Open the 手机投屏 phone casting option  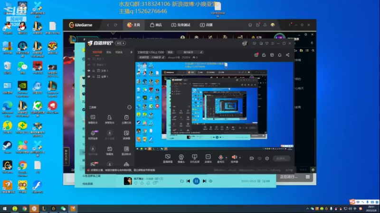(195, 159)
